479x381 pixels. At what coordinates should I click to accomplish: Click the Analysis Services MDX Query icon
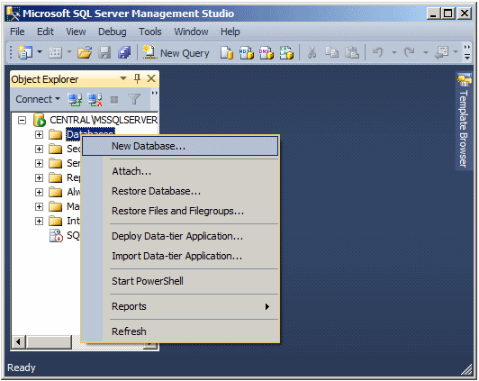click(247, 53)
